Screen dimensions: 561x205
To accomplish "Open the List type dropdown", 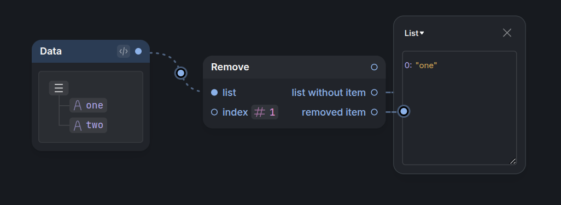I will pyautogui.click(x=414, y=33).
